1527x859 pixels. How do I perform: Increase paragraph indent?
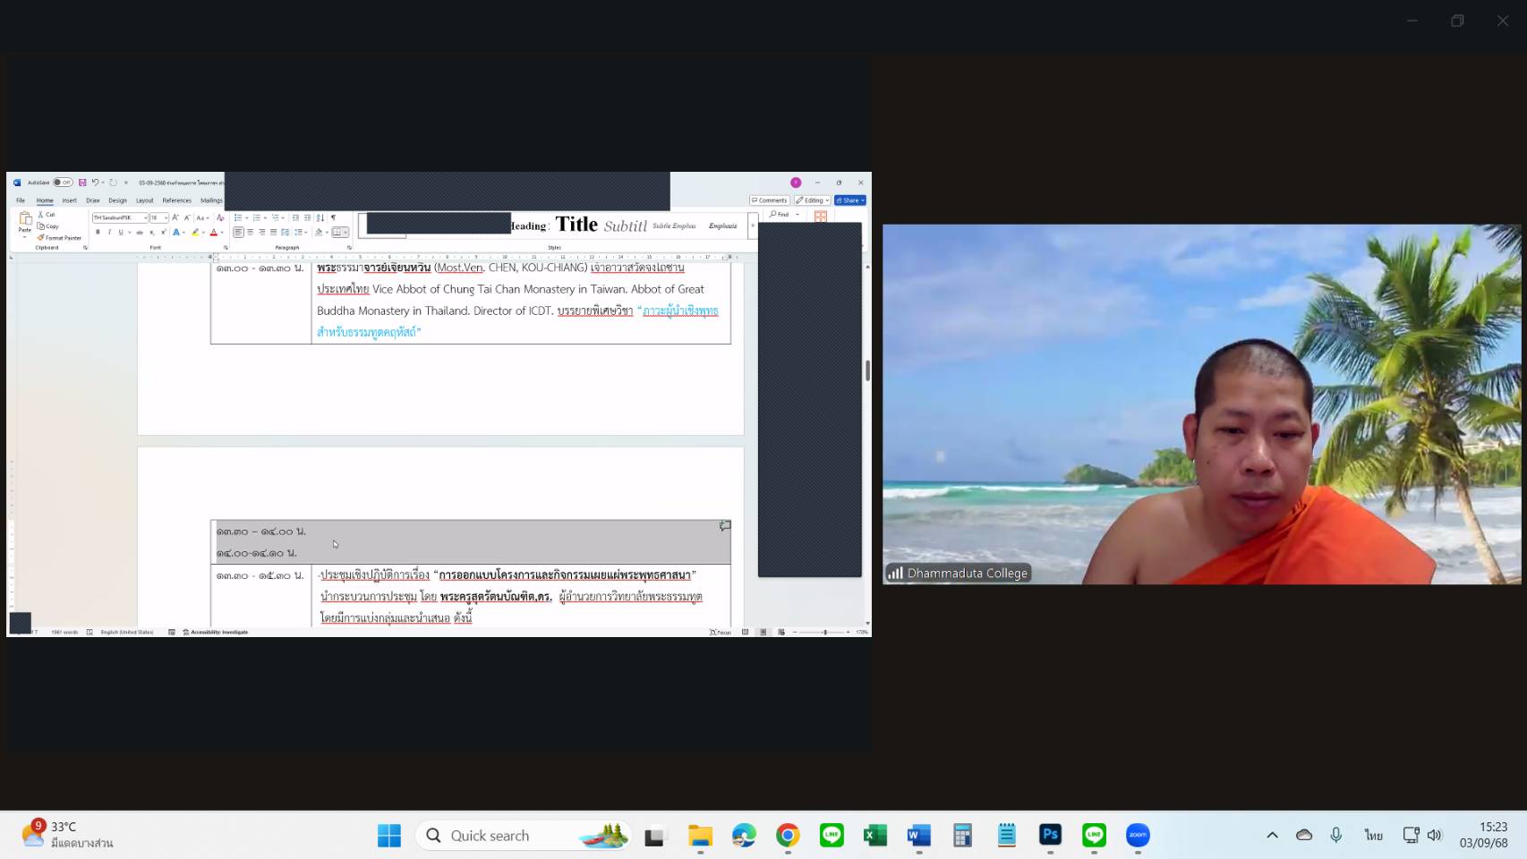click(x=307, y=217)
